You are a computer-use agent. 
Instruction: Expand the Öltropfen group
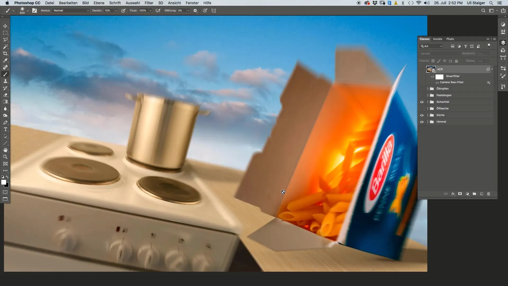pos(428,89)
